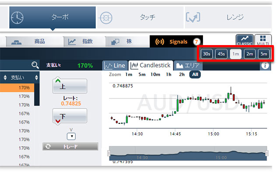Open the Signals tab
Screen dimensions: 280x172
[176, 42]
